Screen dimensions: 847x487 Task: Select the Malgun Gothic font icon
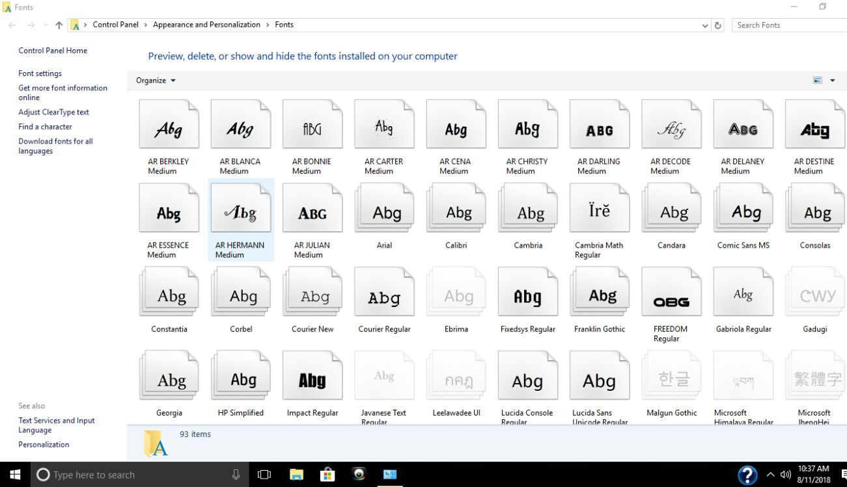[x=671, y=376]
